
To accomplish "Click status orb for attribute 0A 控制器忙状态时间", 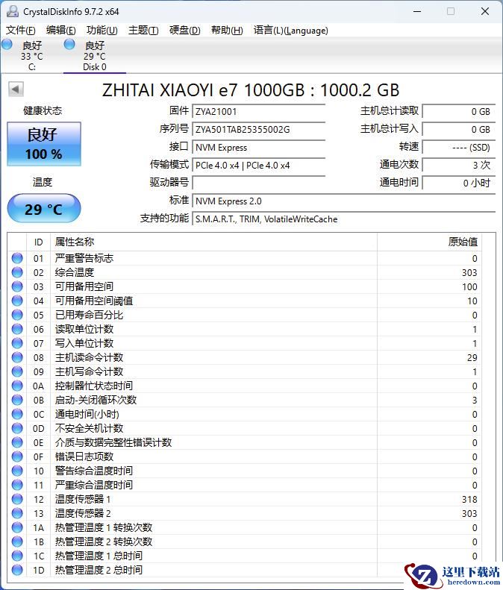I will [17, 386].
